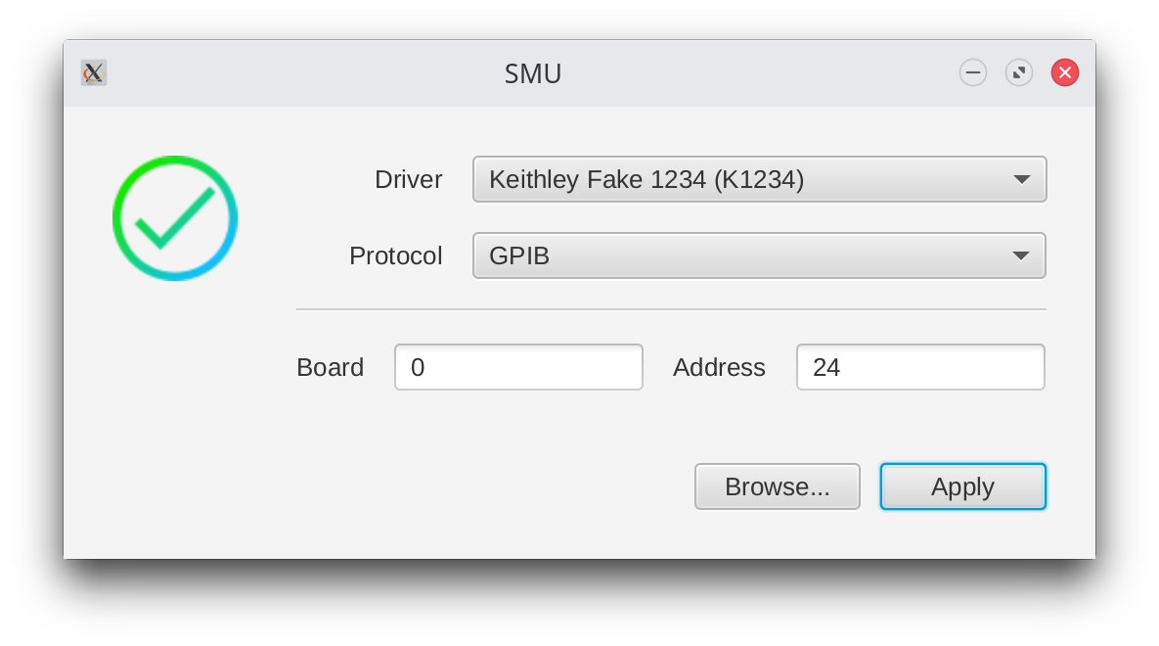The height and width of the screenshot is (646, 1159).
Task: Click the green checkmark status icon
Action: point(175,218)
